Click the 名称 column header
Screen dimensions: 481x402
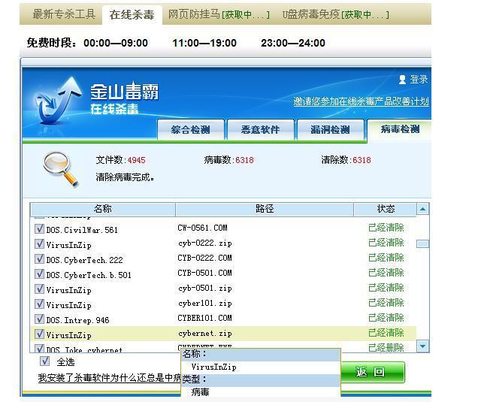point(103,209)
